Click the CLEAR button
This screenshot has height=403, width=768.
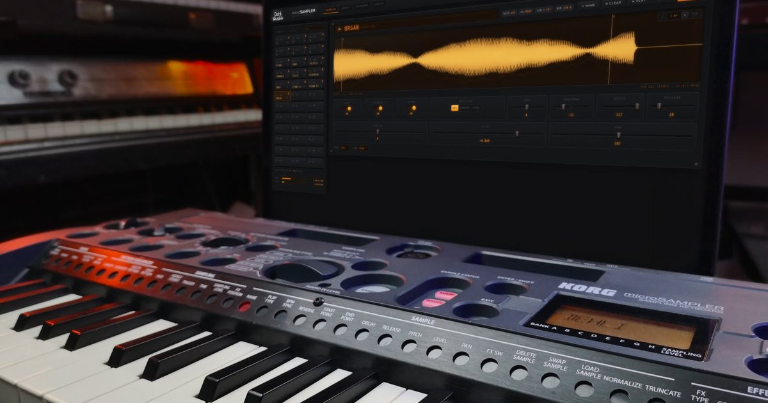[613, 3]
